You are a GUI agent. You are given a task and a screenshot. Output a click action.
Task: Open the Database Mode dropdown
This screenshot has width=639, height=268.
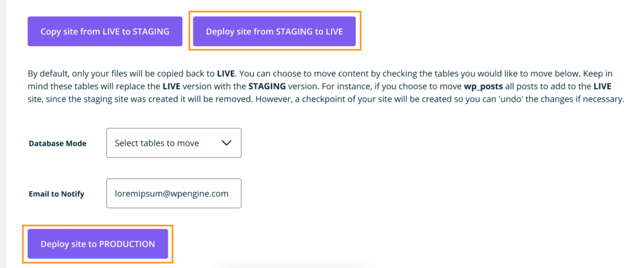pyautogui.click(x=173, y=143)
